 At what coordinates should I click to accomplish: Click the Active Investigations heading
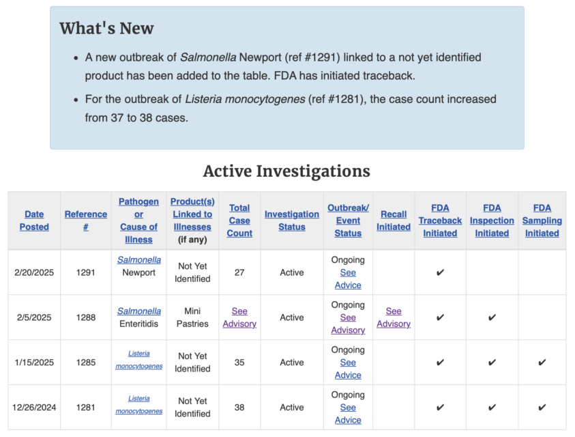click(286, 171)
